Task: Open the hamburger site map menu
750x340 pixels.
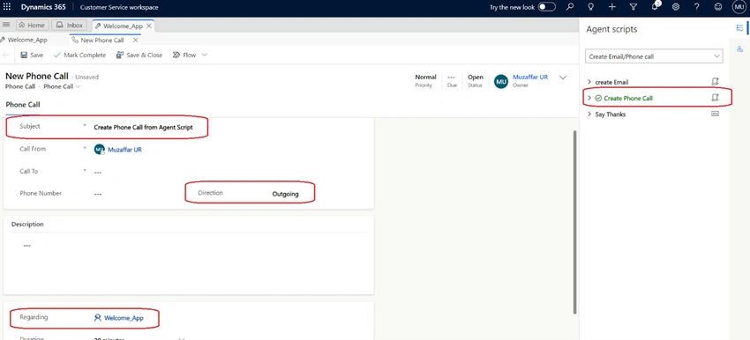Action: tap(6, 25)
